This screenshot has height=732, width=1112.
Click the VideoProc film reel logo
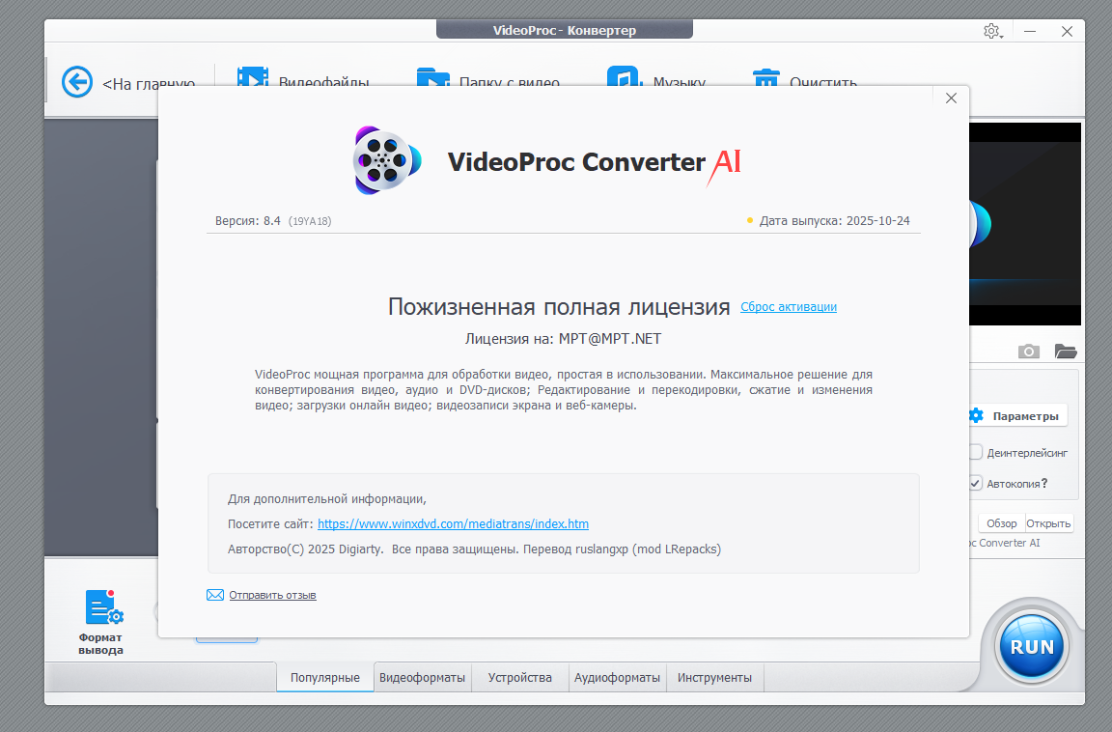click(386, 161)
